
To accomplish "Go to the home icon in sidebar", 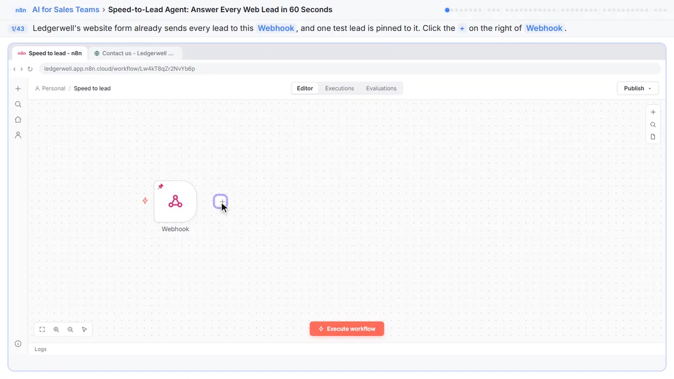I will tap(18, 119).
